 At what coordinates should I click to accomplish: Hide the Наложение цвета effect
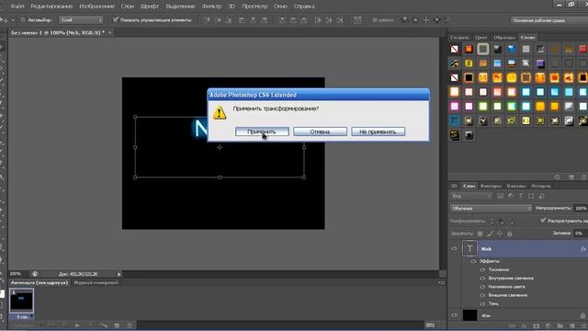[482, 287]
